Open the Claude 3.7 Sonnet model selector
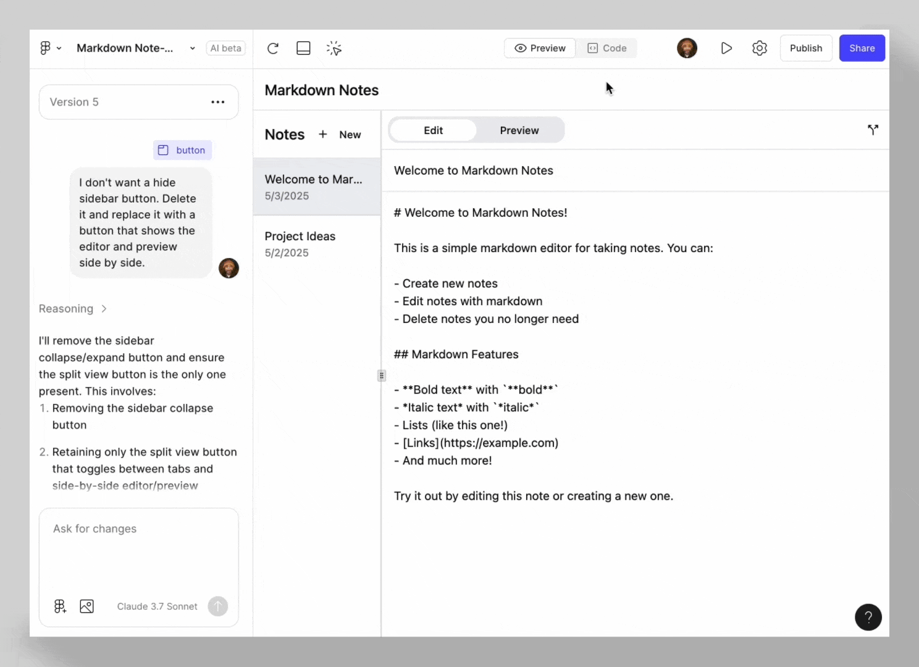Viewport: 919px width, 667px height. tap(157, 606)
